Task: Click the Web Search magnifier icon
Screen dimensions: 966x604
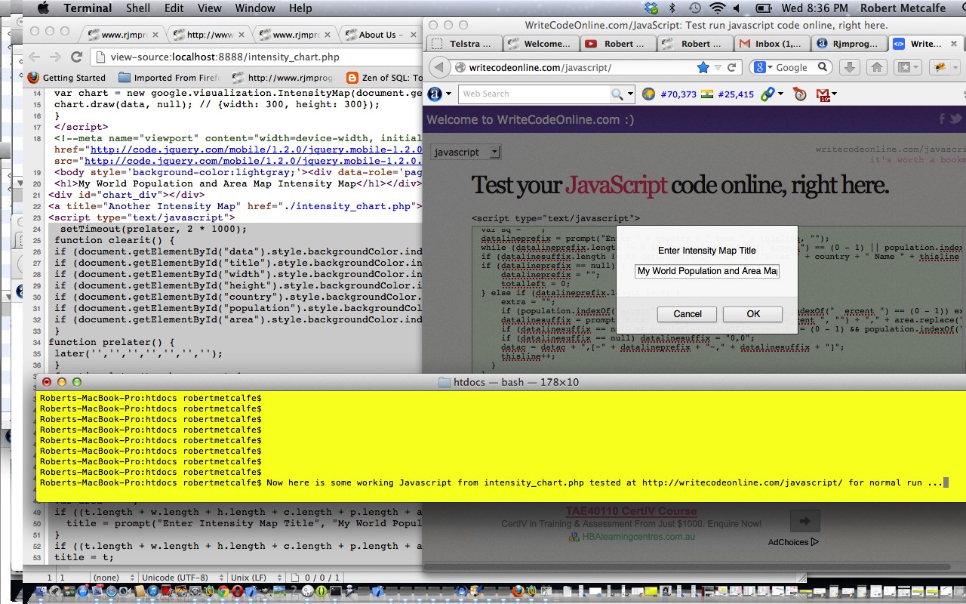Action: [617, 94]
